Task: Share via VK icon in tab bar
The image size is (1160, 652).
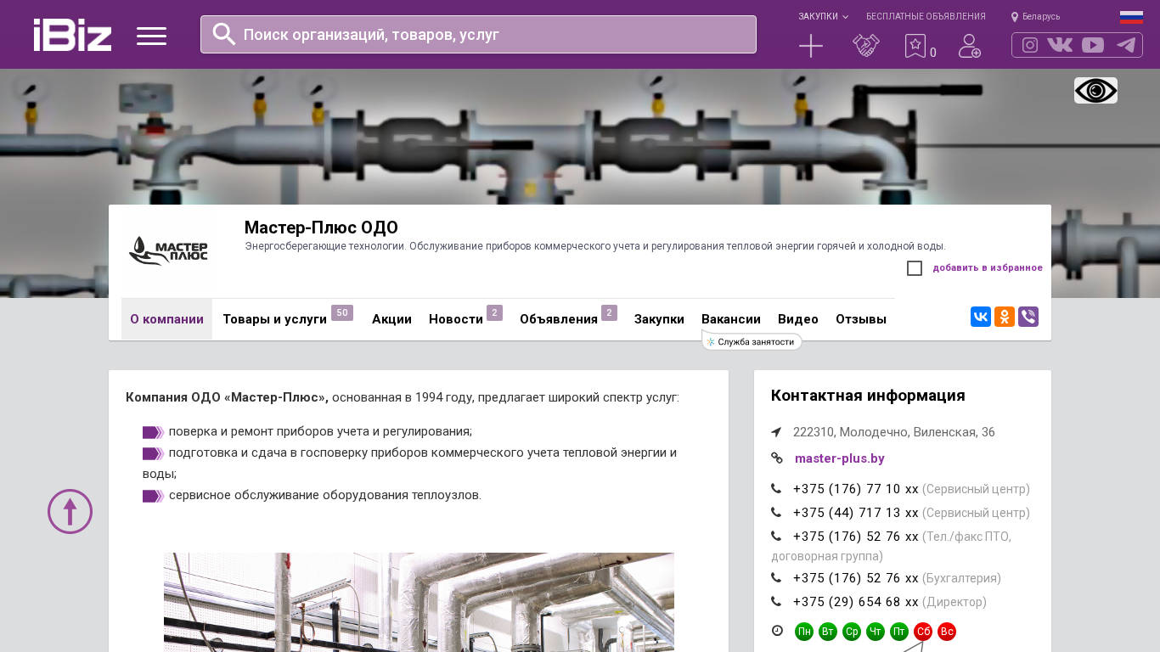Action: tap(981, 317)
